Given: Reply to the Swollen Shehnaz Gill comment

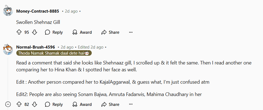Looking at the screenshot, I should [54, 32].
